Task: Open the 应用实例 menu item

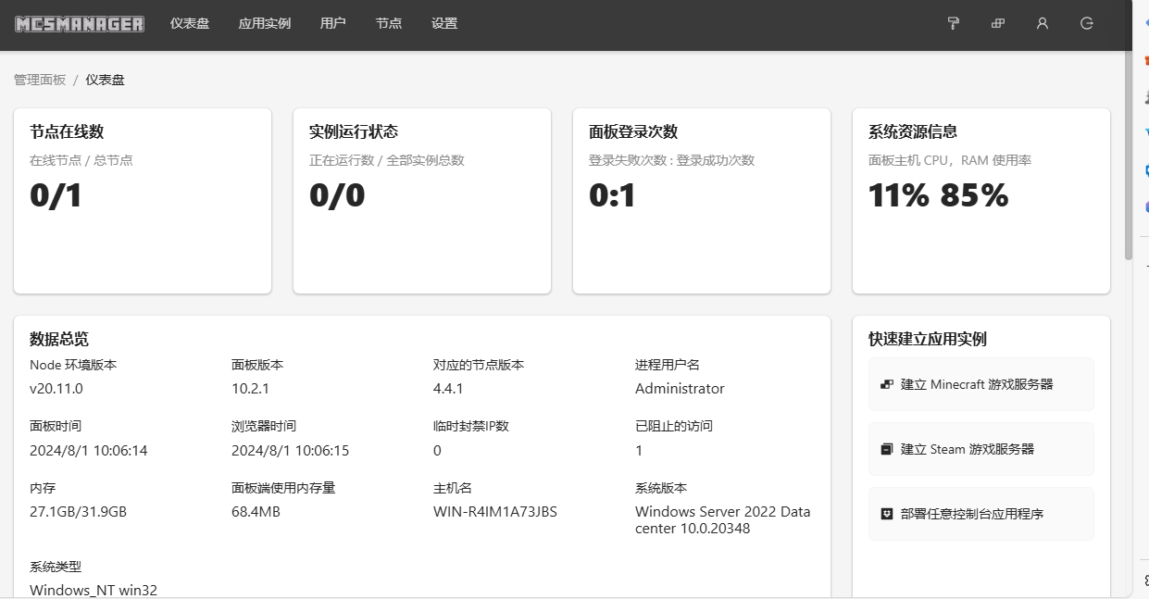Action: (x=265, y=23)
